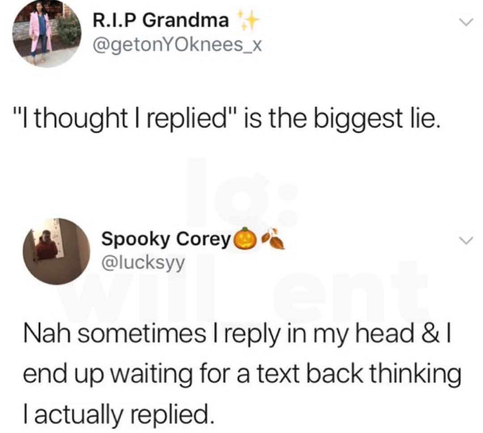Click the sparkles emoji beside R.I.P Grandma
The height and width of the screenshot is (433, 483).
point(248,20)
